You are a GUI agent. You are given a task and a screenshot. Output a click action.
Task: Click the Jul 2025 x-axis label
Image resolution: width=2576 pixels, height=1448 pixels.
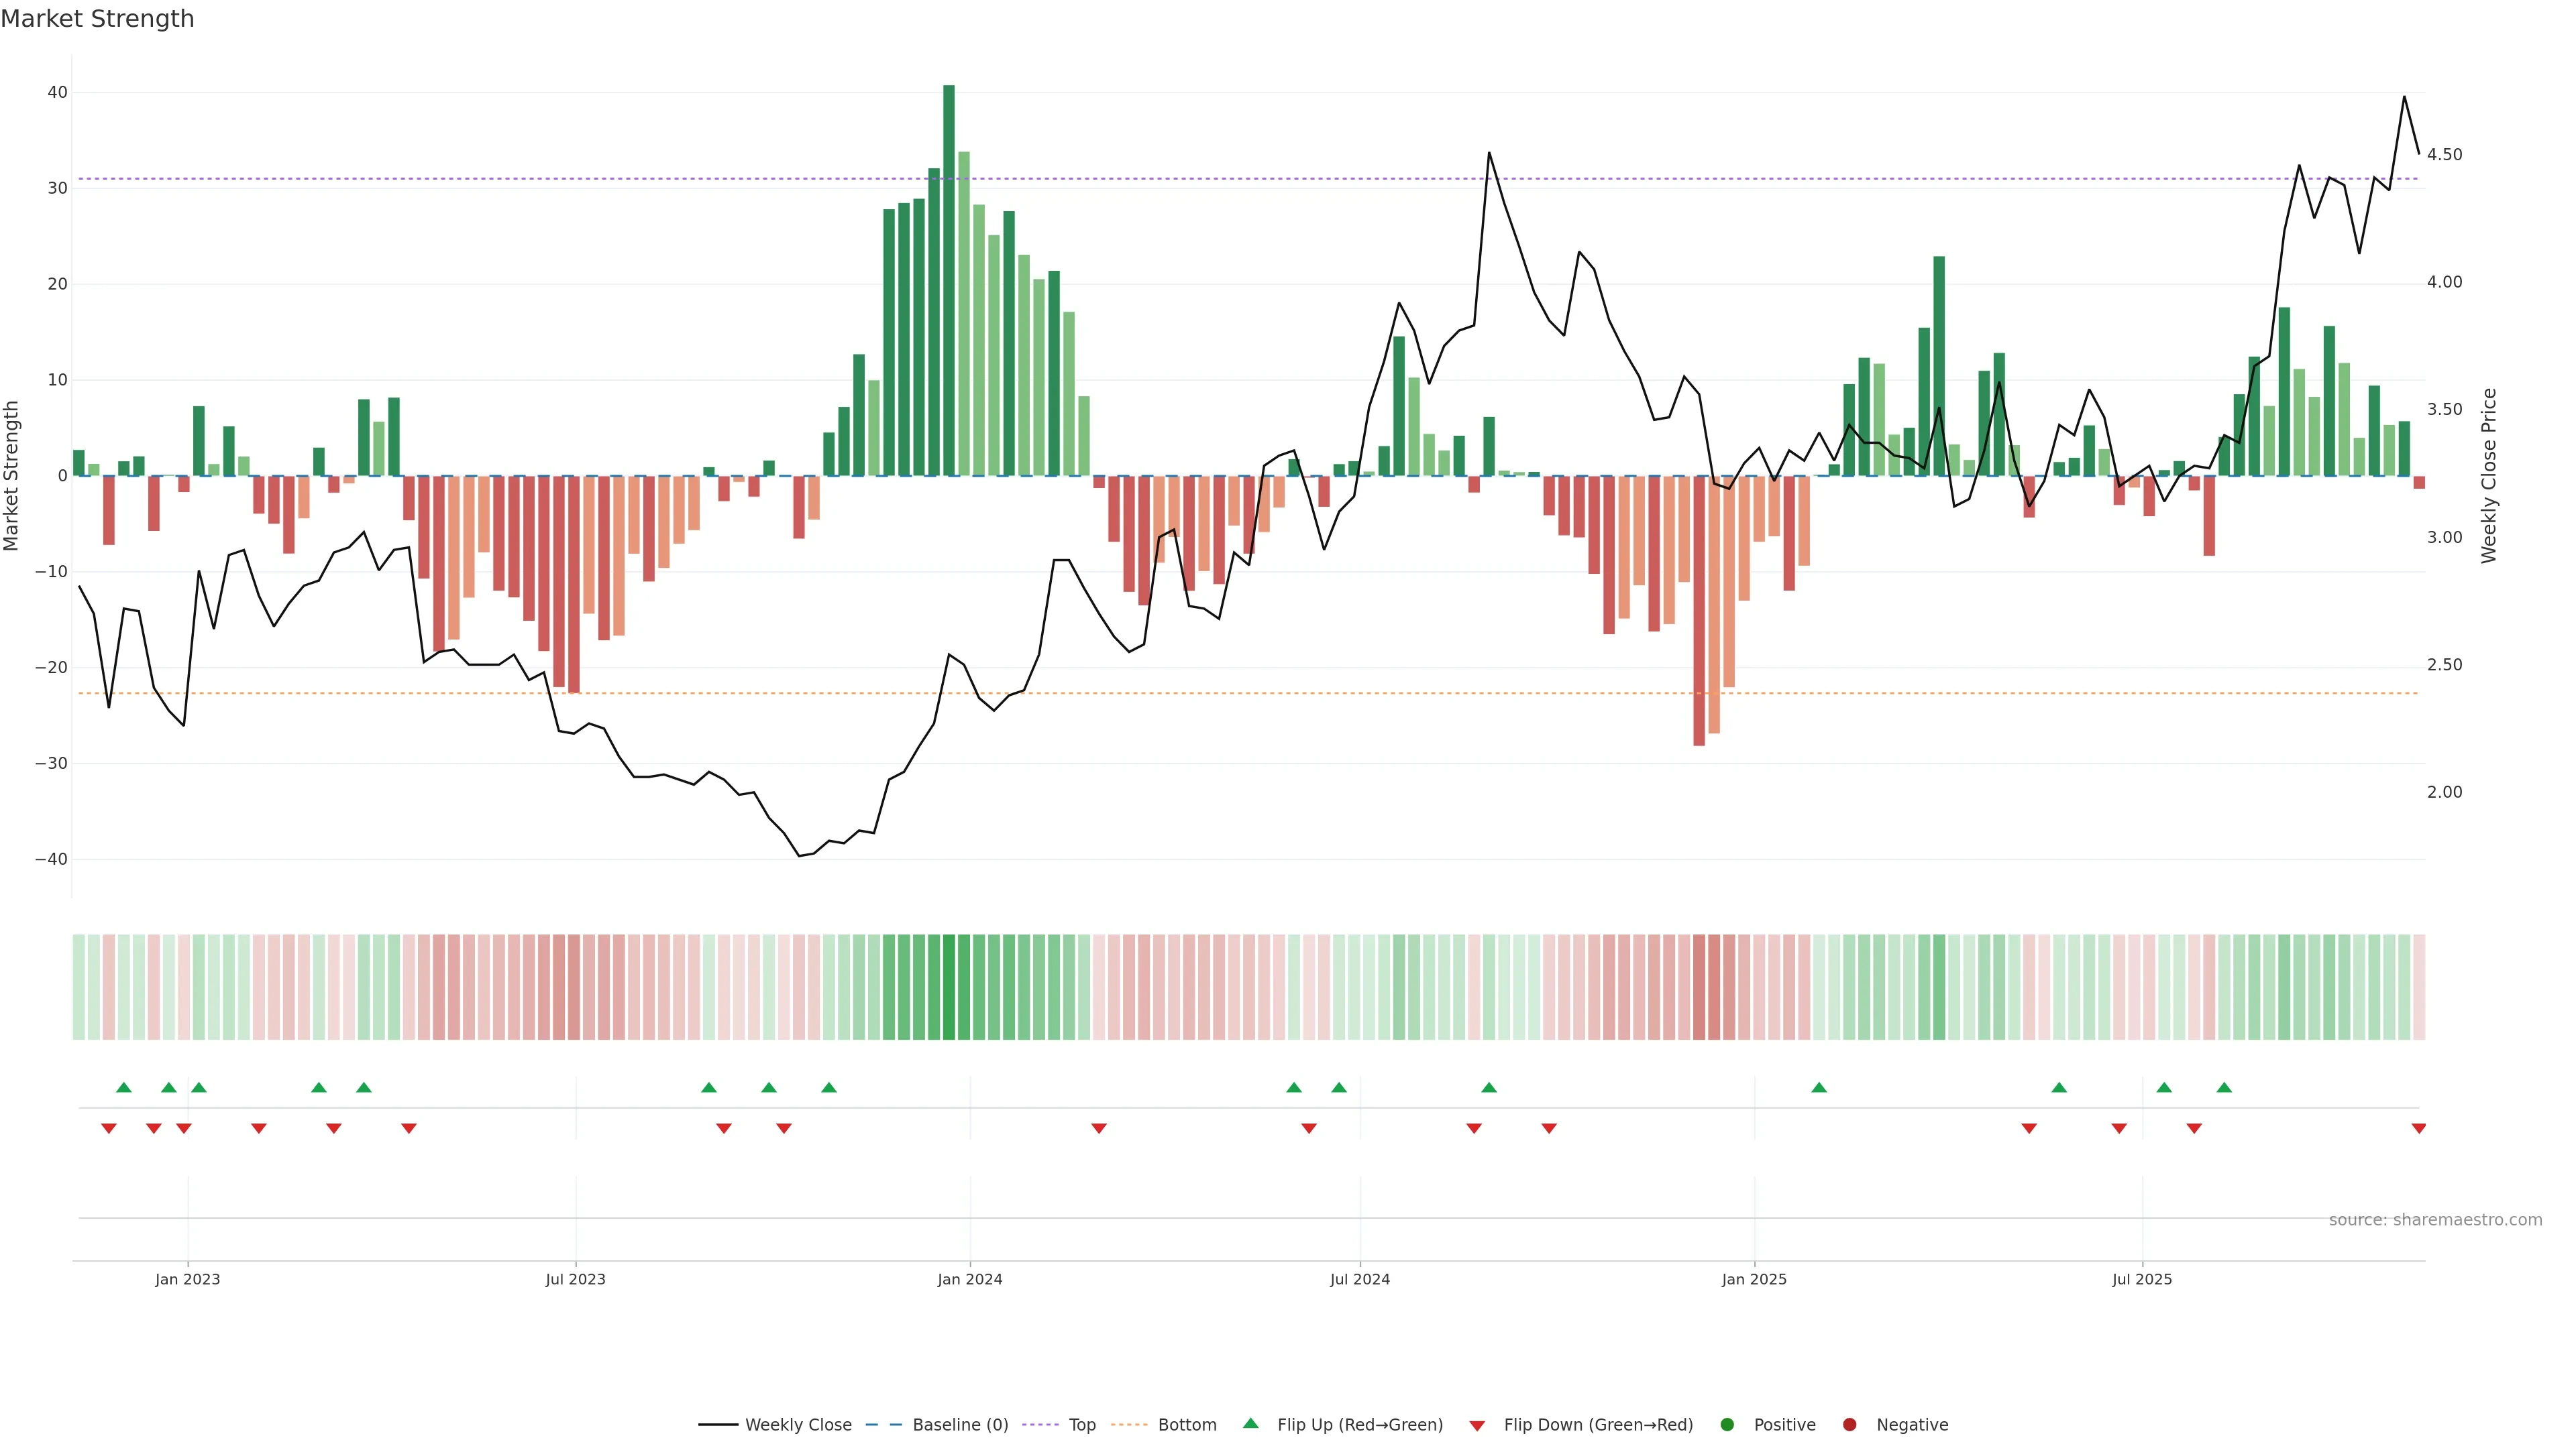[x=2142, y=1279]
